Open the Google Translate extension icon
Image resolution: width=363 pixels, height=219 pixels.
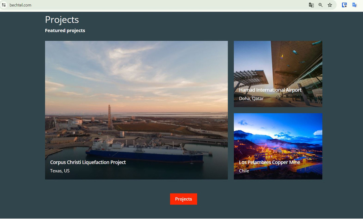point(355,5)
